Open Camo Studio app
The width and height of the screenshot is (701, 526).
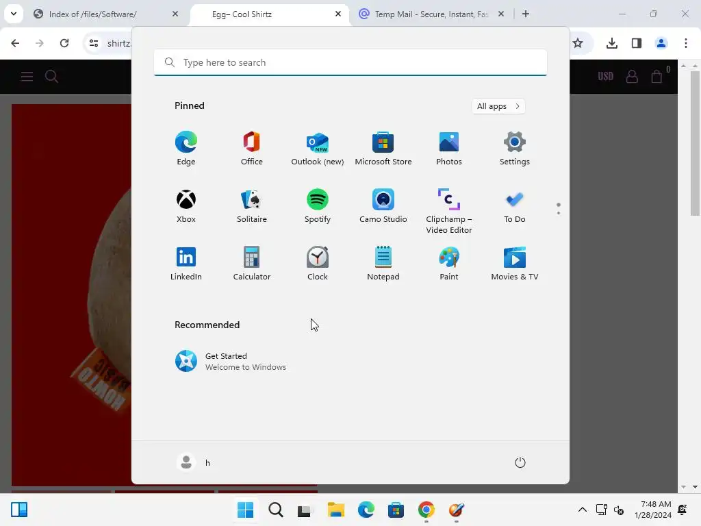tap(383, 206)
